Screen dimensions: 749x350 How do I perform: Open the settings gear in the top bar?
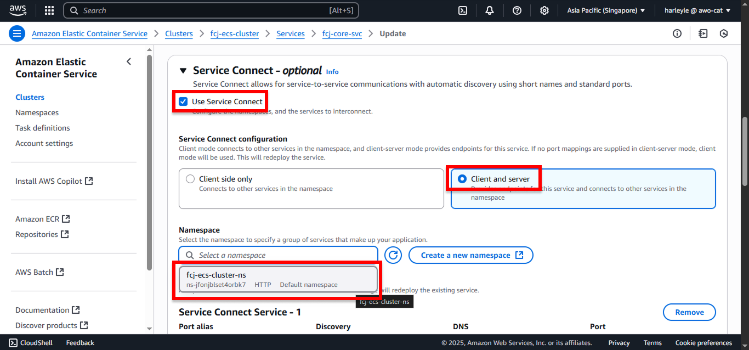(x=544, y=10)
